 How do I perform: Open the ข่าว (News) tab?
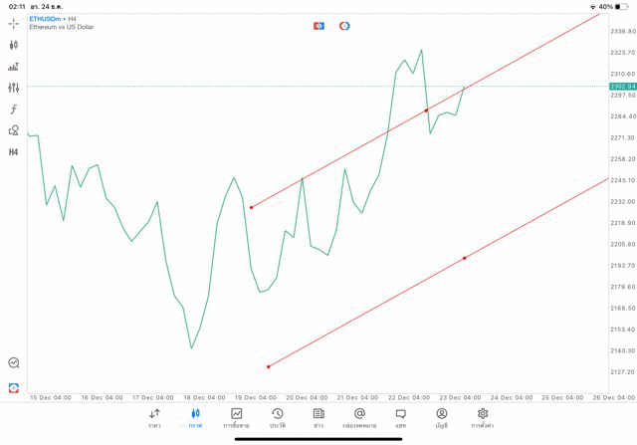318,417
